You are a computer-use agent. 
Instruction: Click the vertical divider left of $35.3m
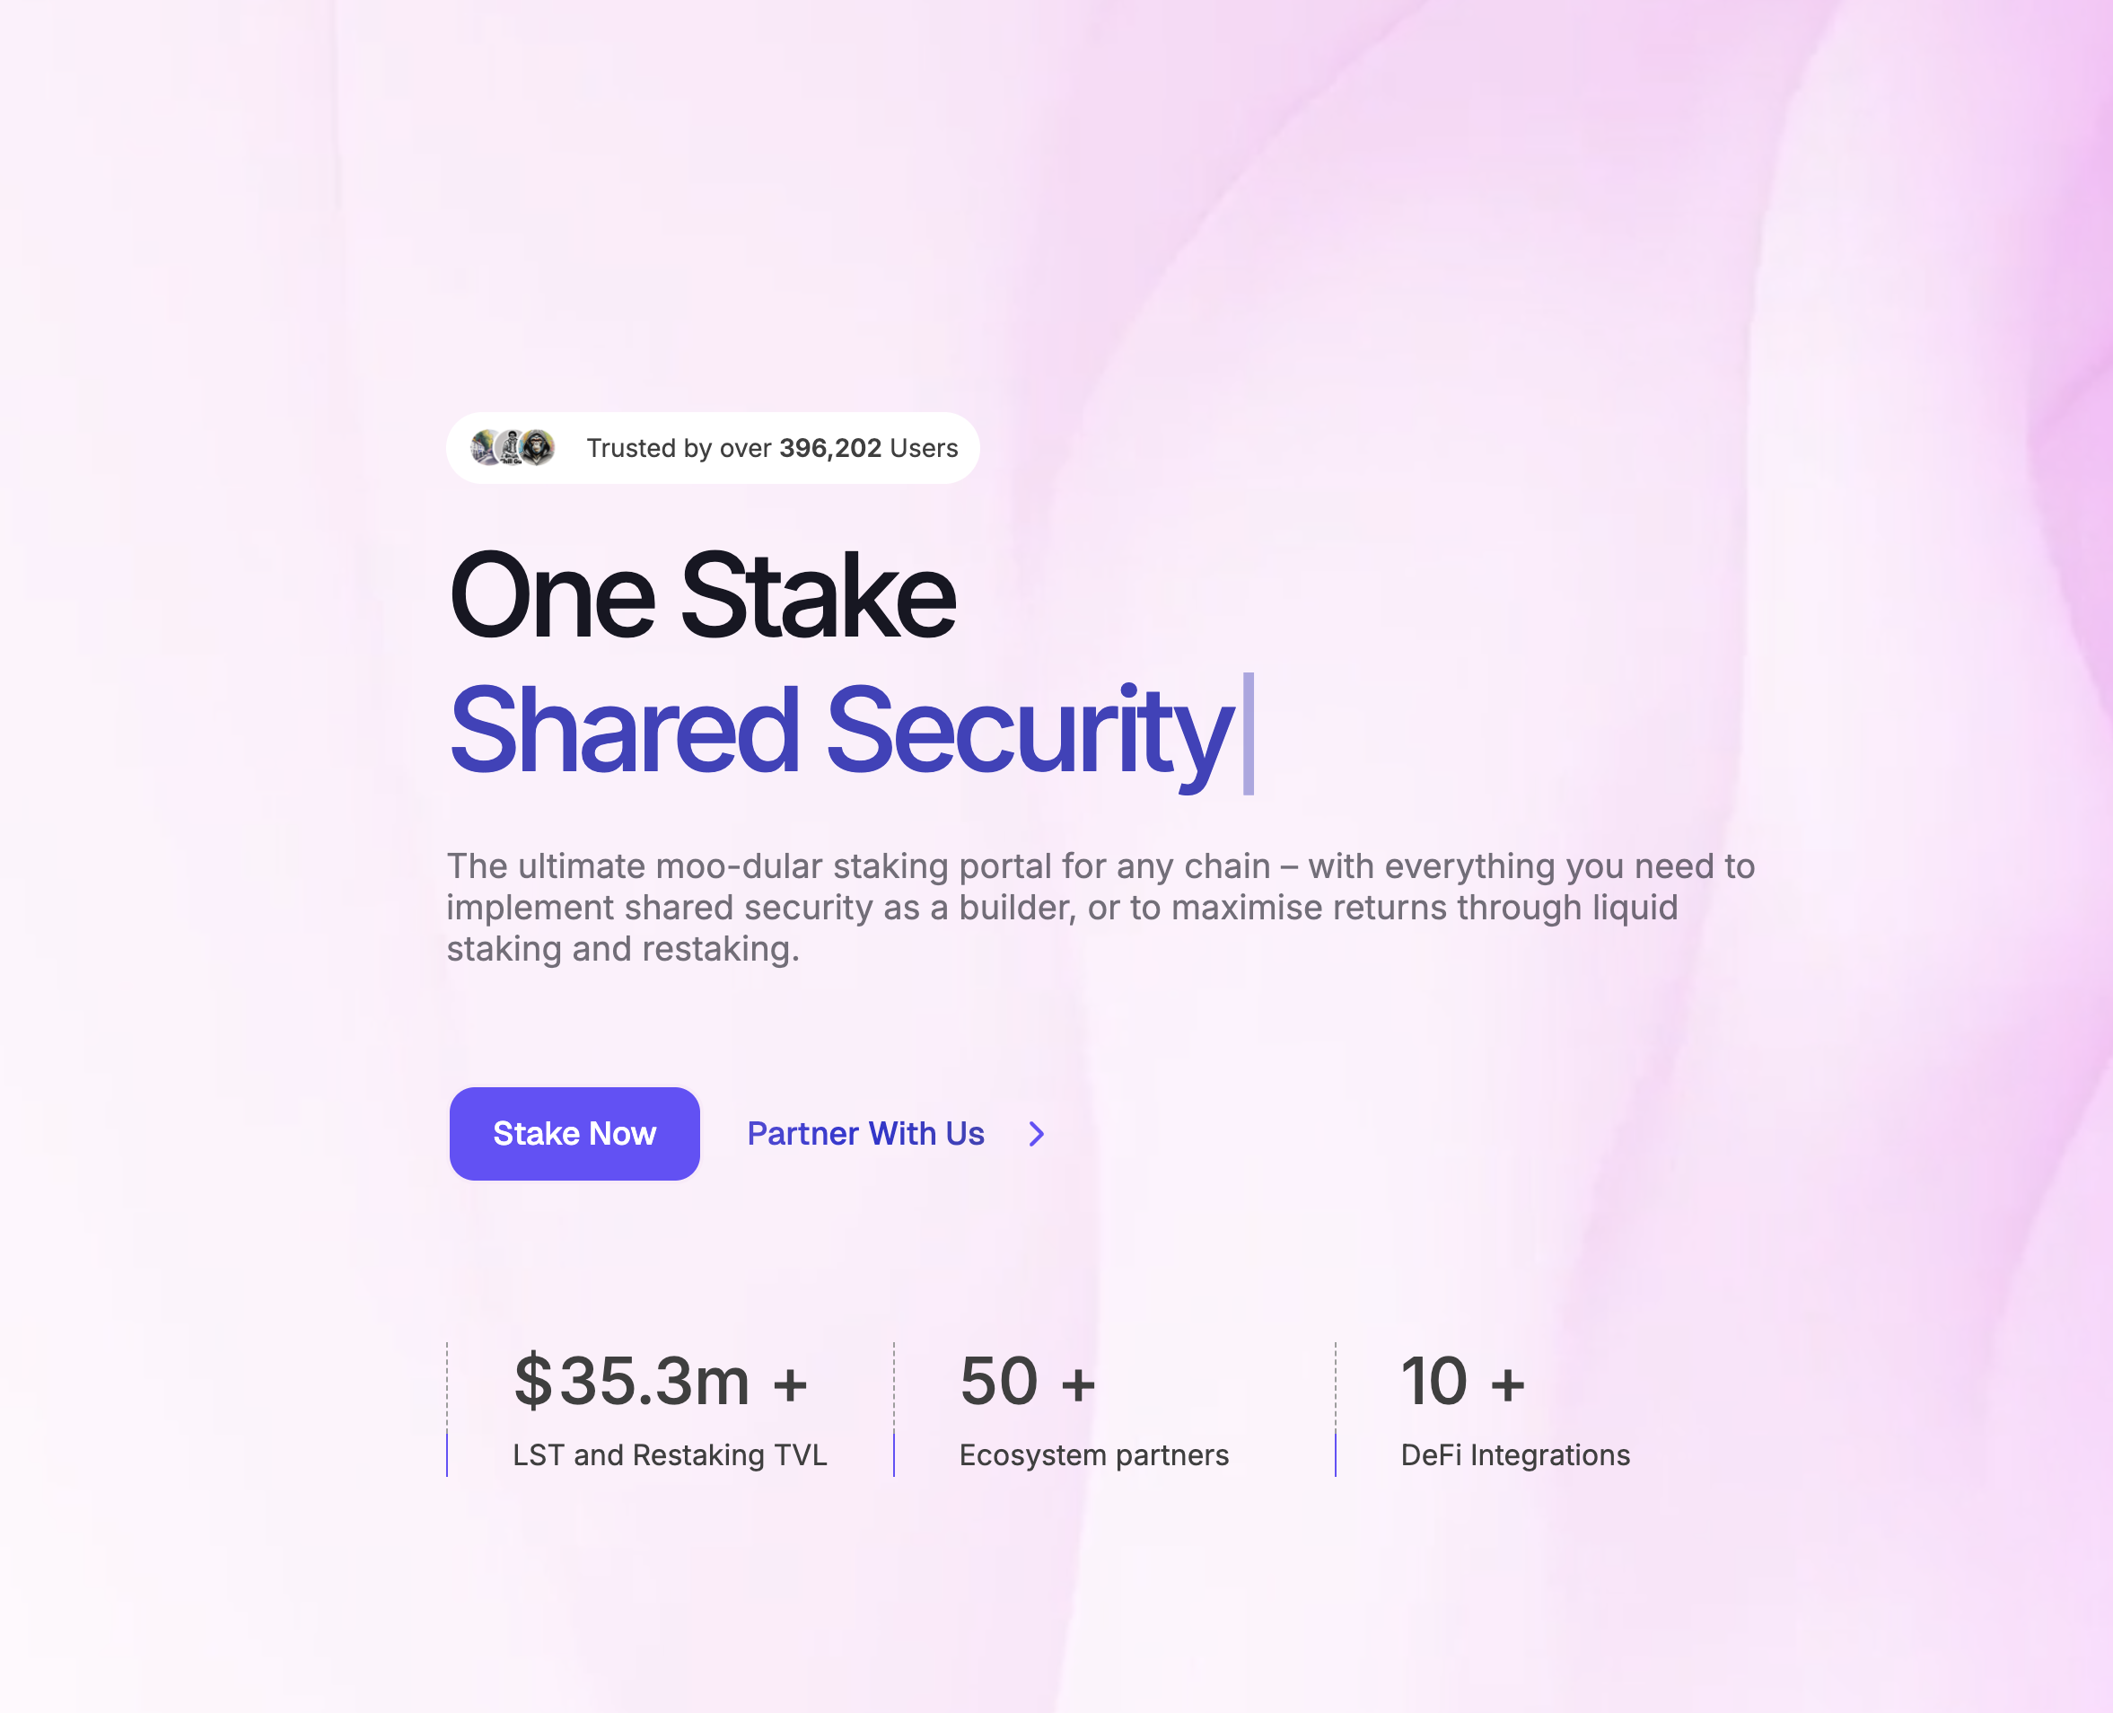coord(447,1409)
